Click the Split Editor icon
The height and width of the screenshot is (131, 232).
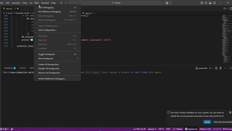[231, 9]
